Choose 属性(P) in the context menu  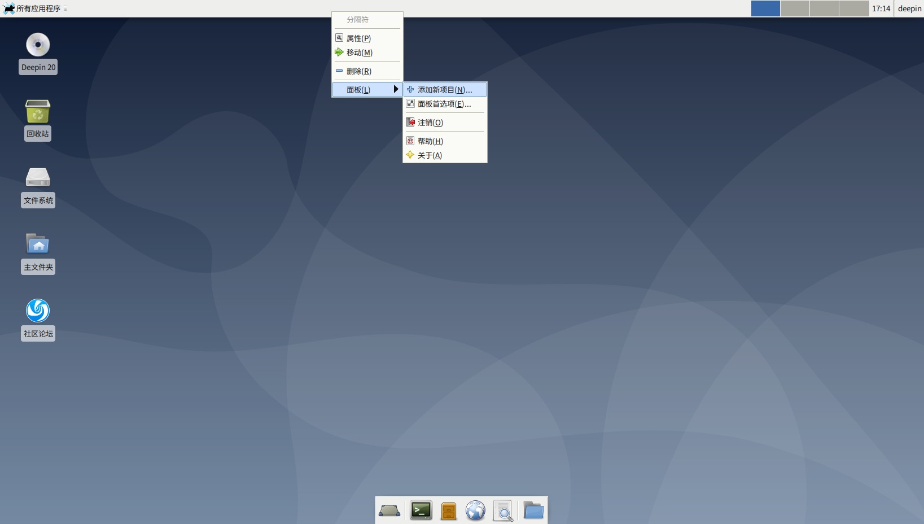(x=367, y=38)
